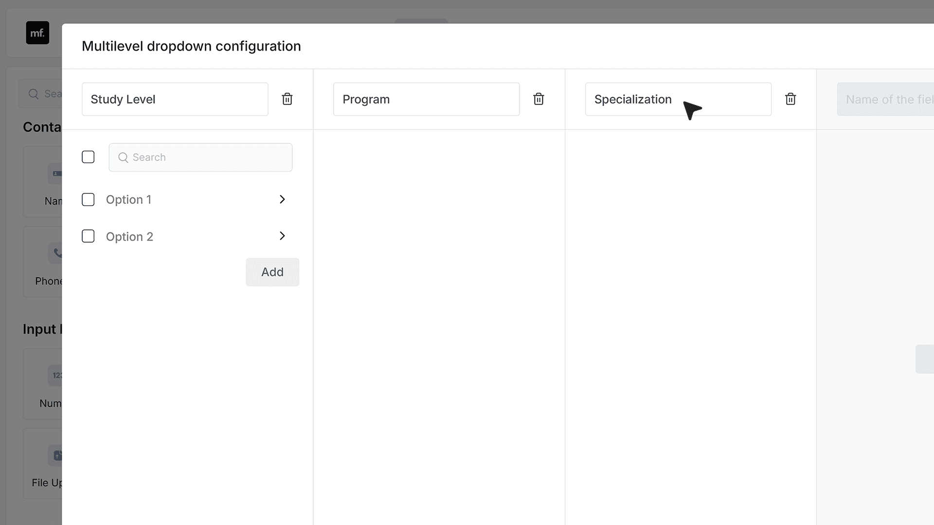Edit the Program name field
This screenshot has width=934, height=525.
point(426,99)
